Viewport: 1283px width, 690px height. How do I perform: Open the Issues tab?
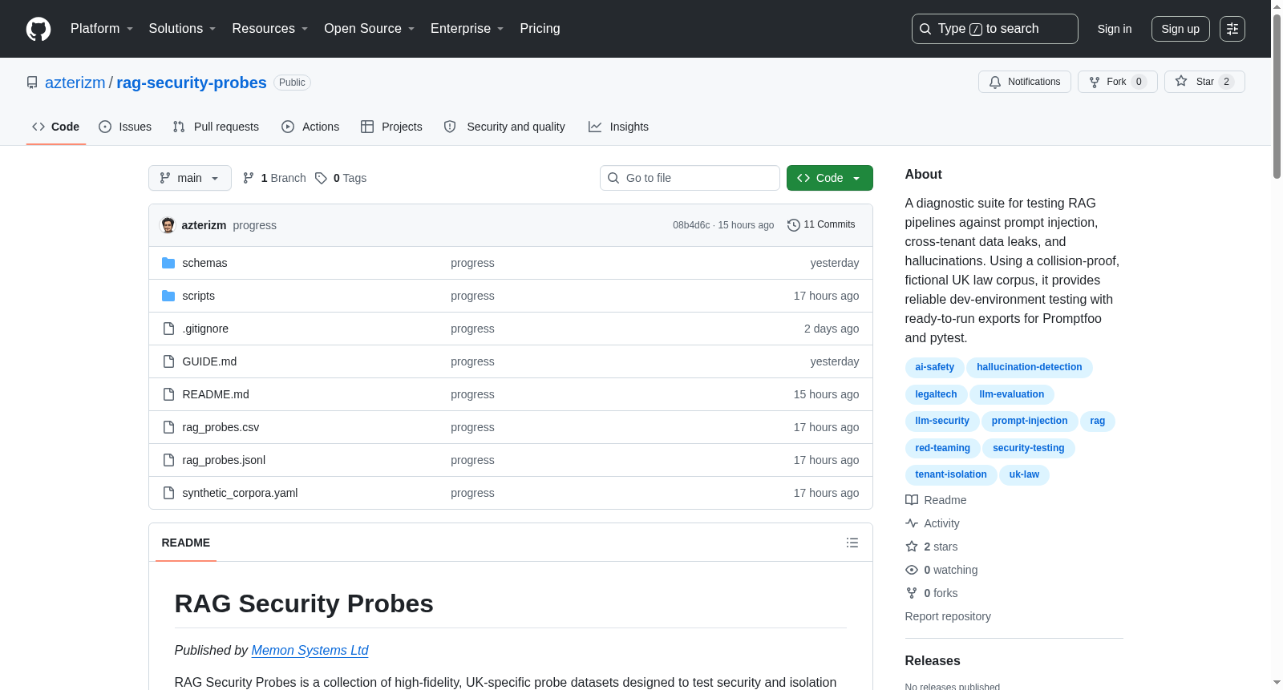point(125,127)
